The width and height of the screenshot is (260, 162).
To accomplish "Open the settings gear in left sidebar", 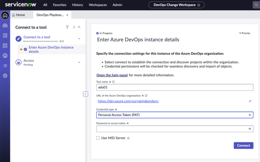I will tap(5, 76).
